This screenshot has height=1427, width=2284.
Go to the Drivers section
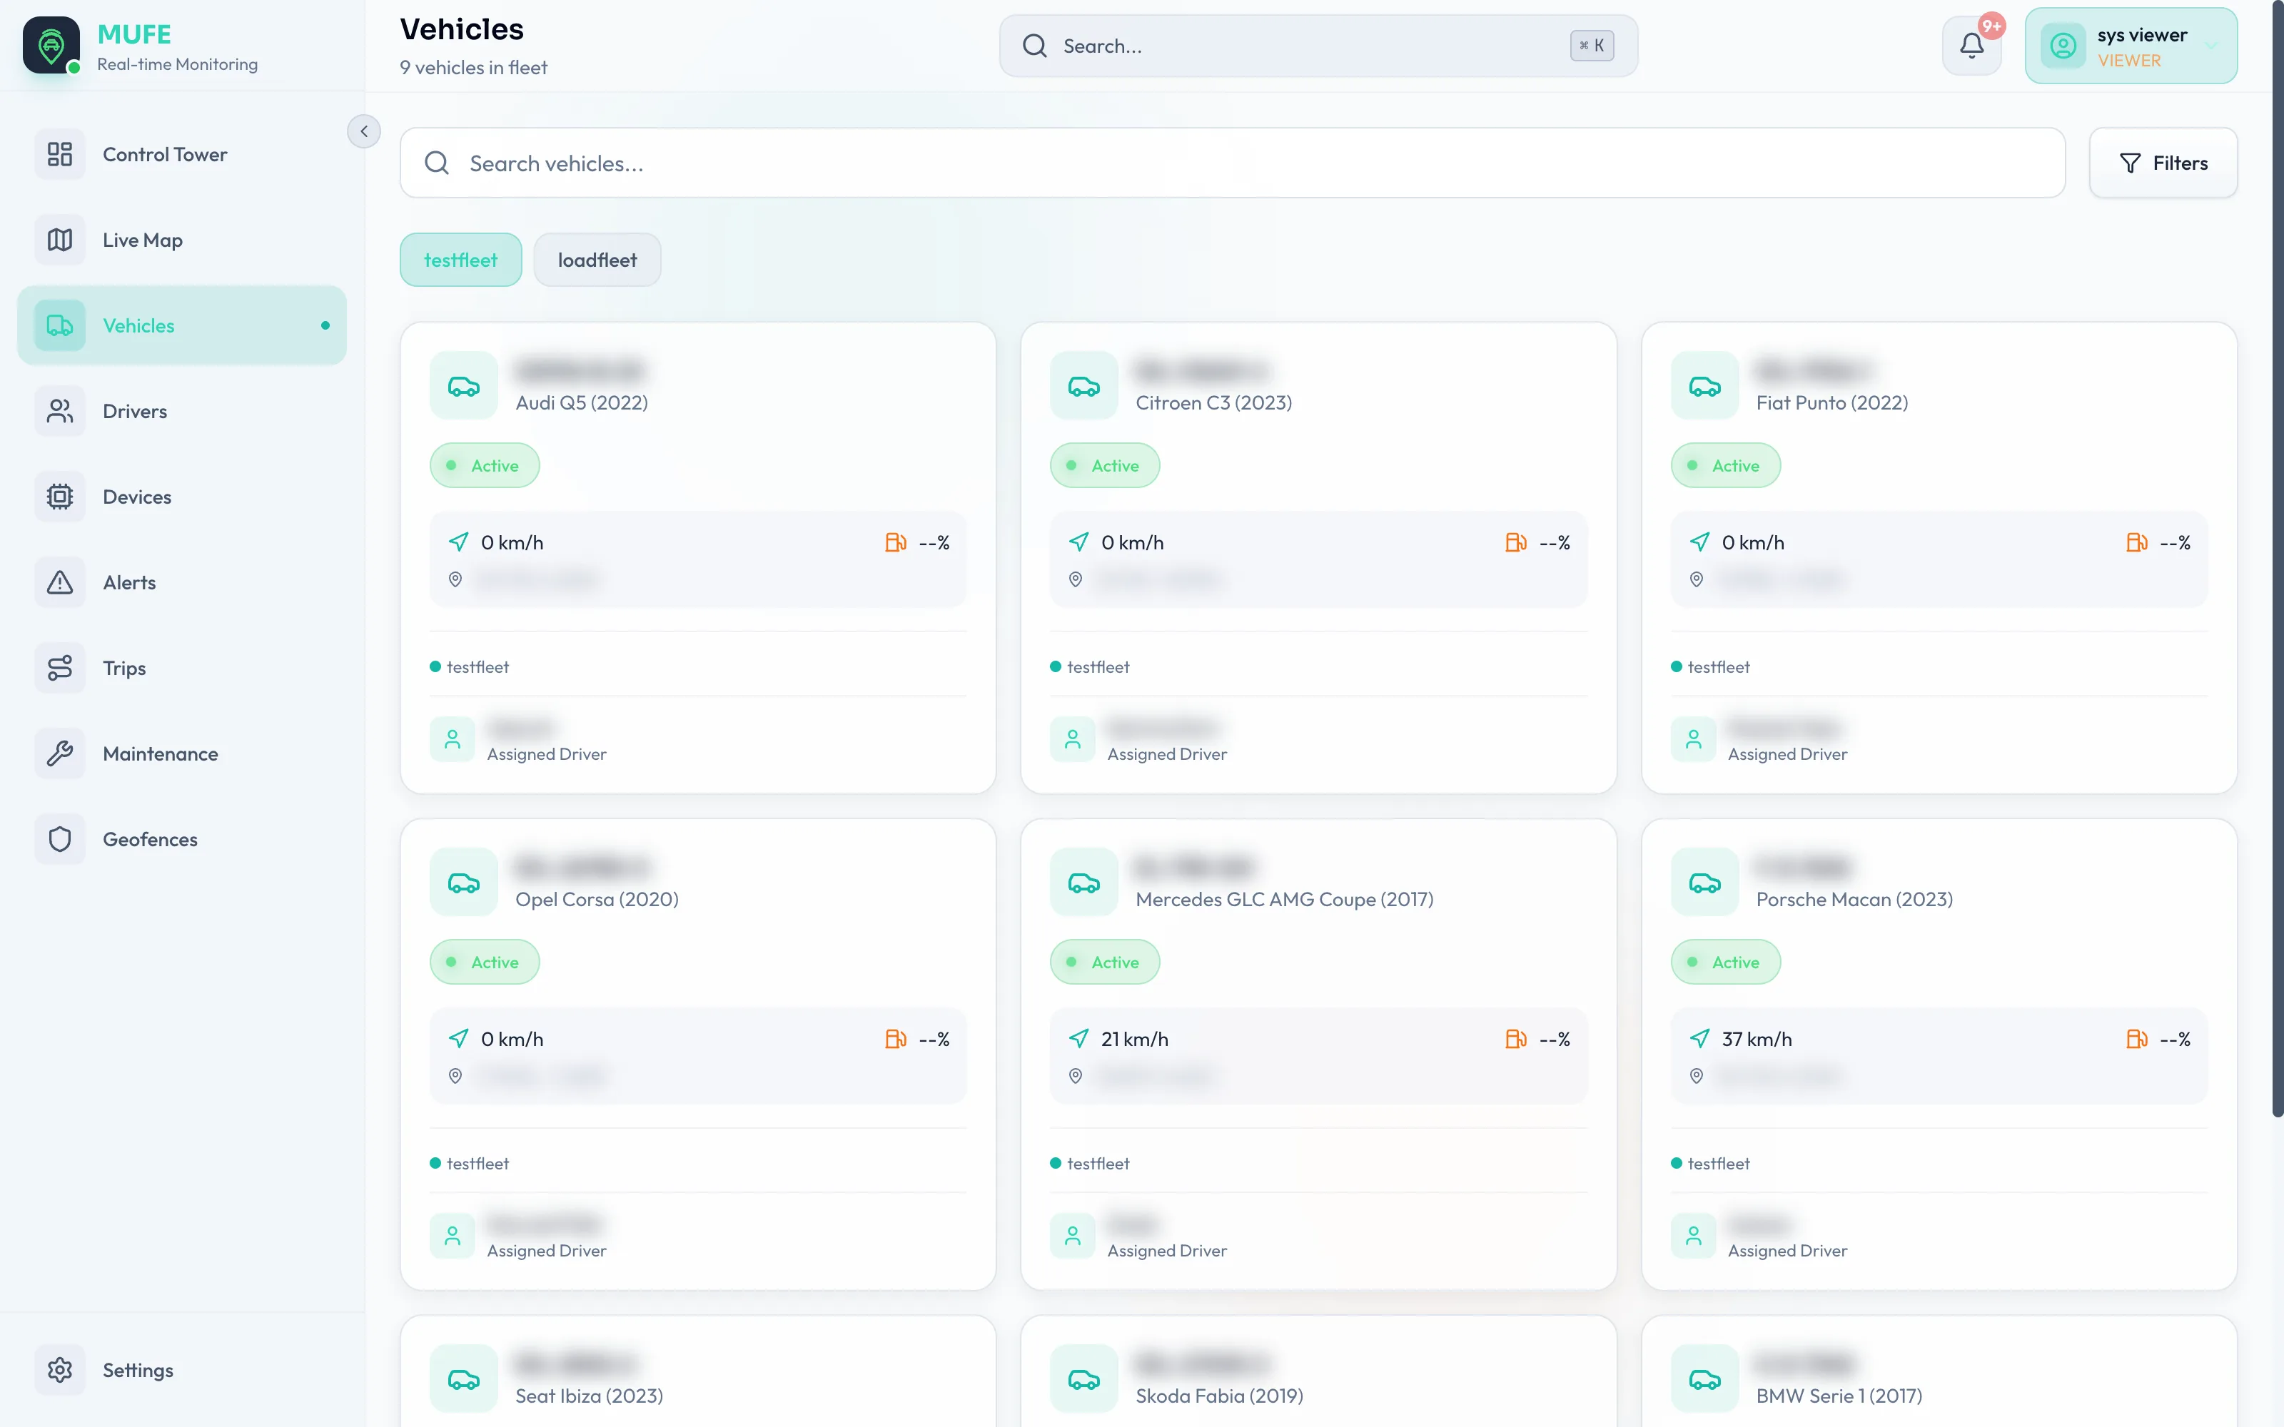(181, 412)
